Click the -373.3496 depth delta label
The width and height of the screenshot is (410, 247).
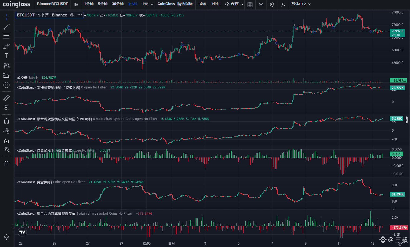pos(399,228)
